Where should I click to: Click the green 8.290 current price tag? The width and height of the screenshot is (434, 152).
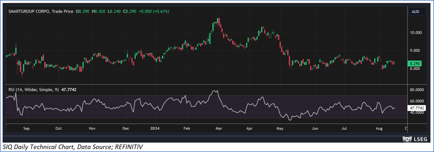(x=414, y=64)
